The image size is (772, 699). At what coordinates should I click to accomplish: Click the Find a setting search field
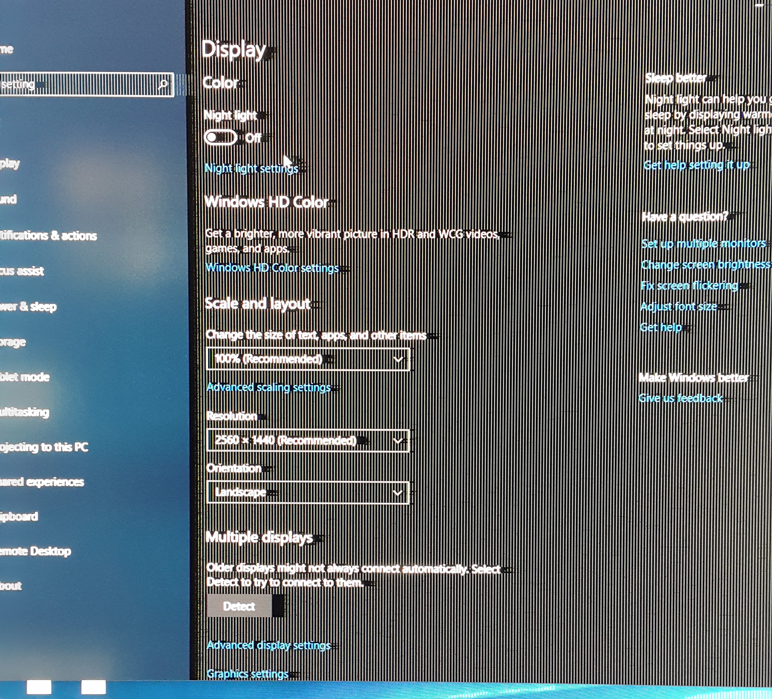click(76, 84)
